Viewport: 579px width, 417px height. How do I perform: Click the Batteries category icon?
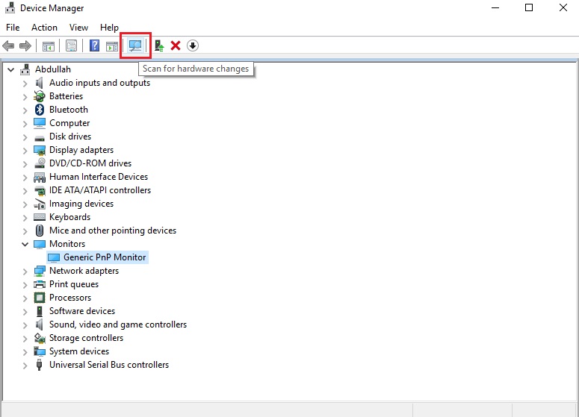[x=40, y=96]
